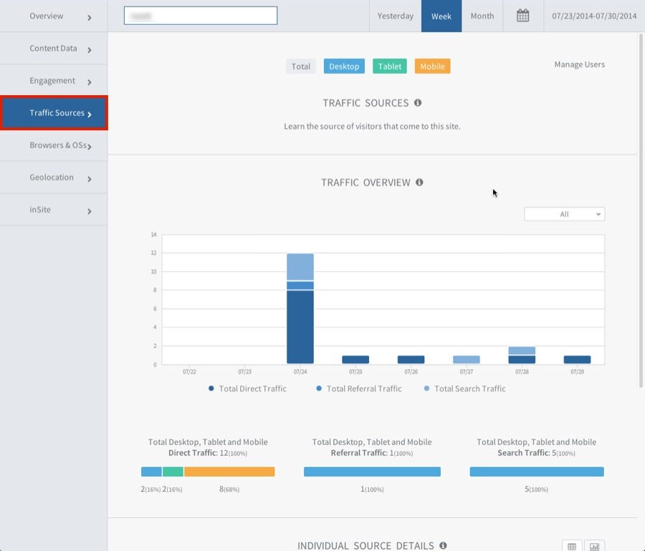
Task: Open Geolocation in the sidebar
Action: (x=54, y=177)
